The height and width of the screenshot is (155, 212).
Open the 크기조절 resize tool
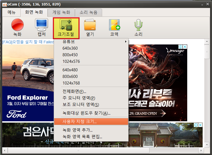pos(66,28)
